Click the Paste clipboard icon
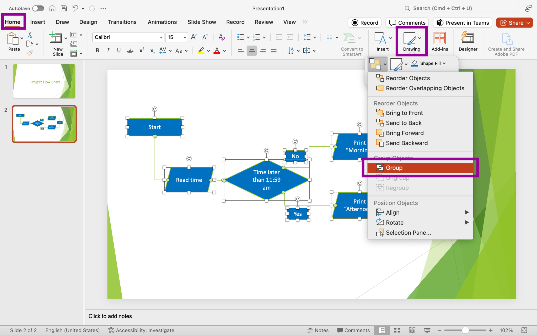 click(12, 39)
